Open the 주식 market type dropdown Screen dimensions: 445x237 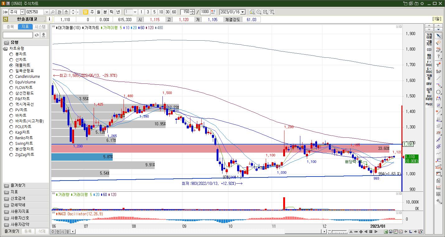[x=22, y=12]
